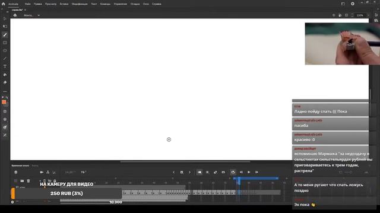
Task: Select the Oval tool
Action: pos(5,51)
